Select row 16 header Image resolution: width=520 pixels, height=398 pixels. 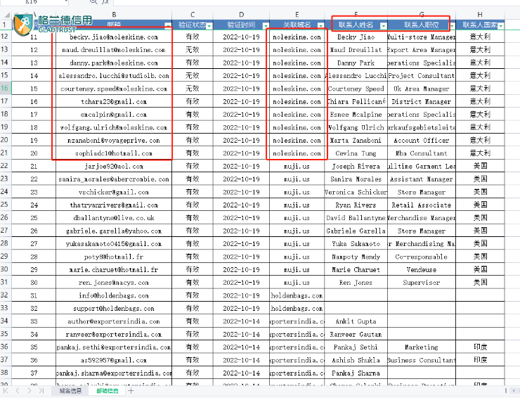pyautogui.click(x=6, y=89)
